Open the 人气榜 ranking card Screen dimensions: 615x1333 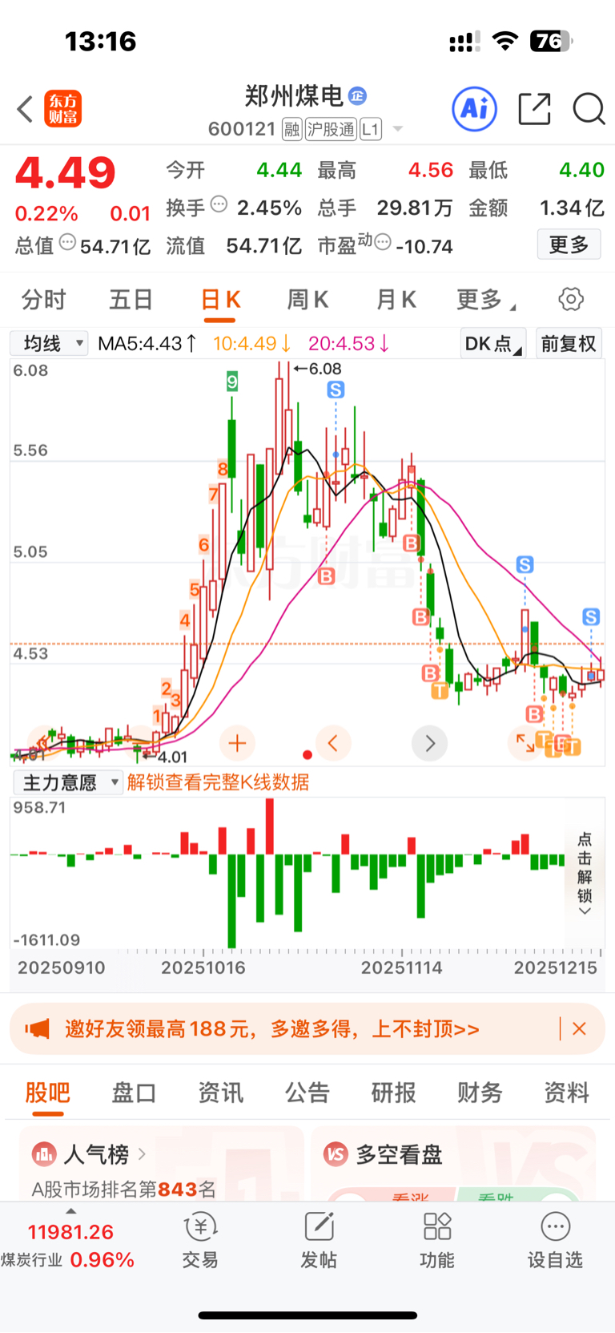tap(161, 1164)
